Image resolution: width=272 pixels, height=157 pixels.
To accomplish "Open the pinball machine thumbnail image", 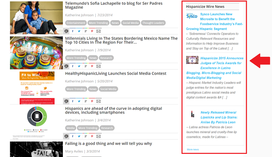I will pos(36,53).
